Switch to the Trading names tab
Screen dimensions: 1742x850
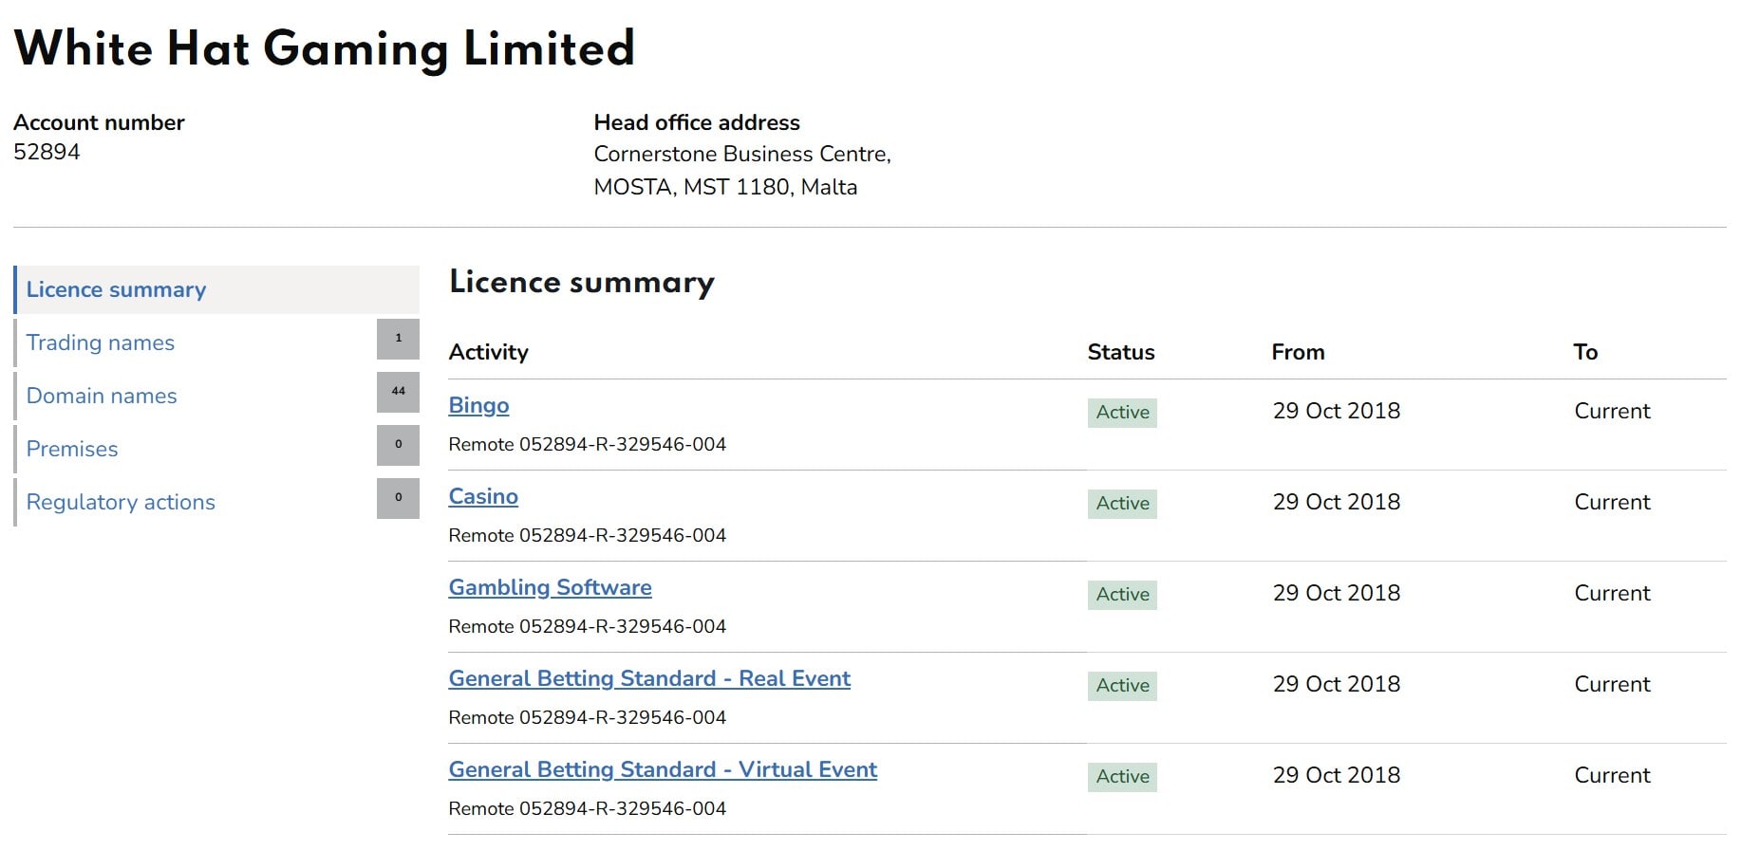coord(101,343)
